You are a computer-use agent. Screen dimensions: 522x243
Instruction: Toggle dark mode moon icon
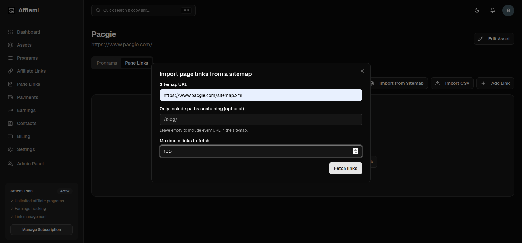coord(477,10)
